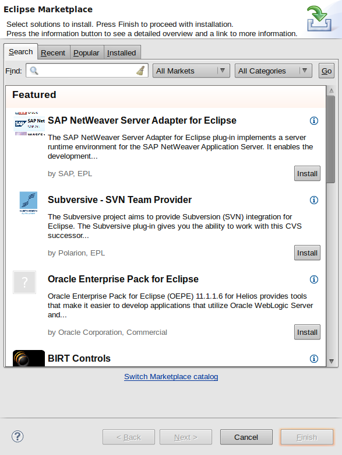Install SAP NetWeaver Server Adapter
The height and width of the screenshot is (455, 342).
tap(307, 173)
